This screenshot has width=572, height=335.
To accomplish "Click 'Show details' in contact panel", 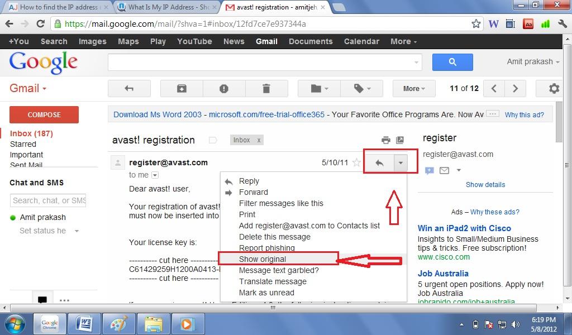I will click(x=485, y=184).
